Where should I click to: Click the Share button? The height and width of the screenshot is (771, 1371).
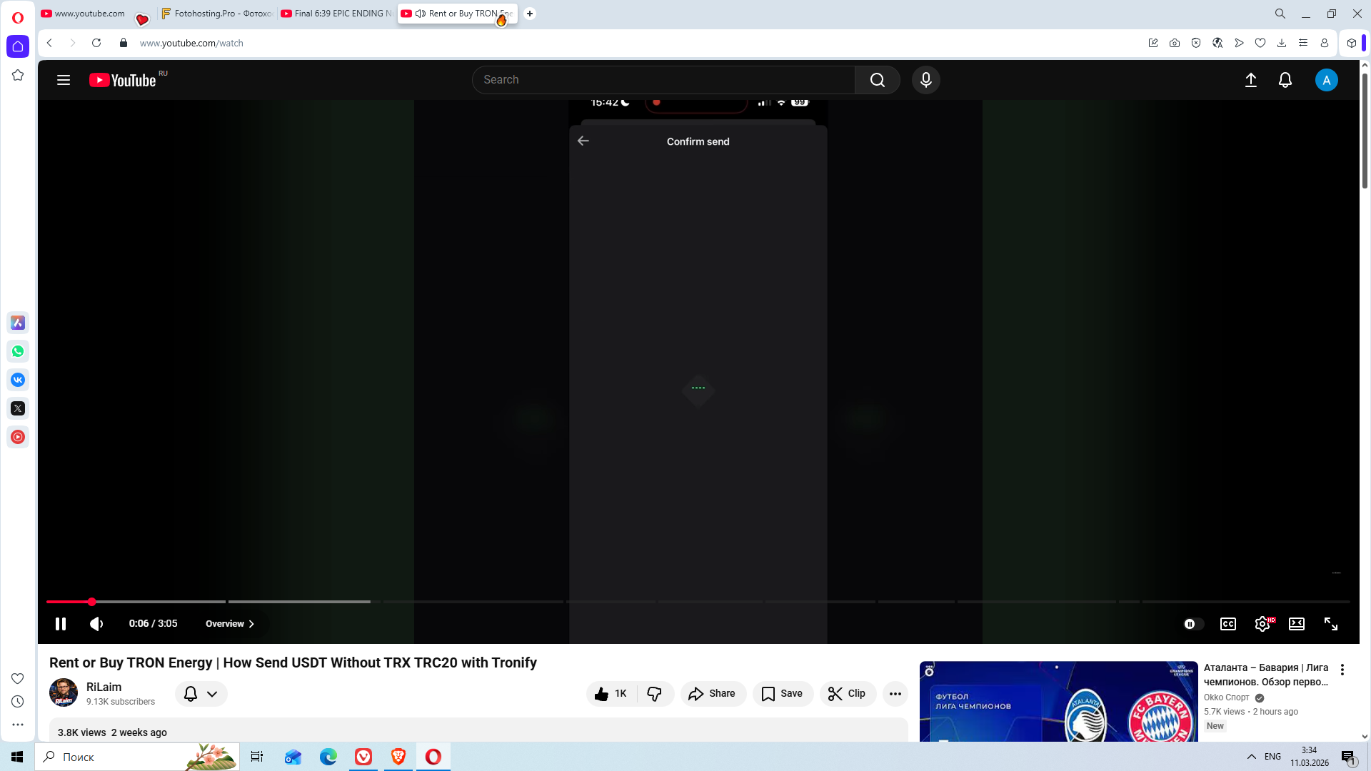[713, 694]
